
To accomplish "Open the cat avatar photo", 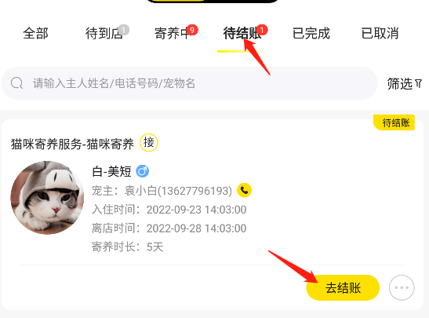I will point(47,198).
